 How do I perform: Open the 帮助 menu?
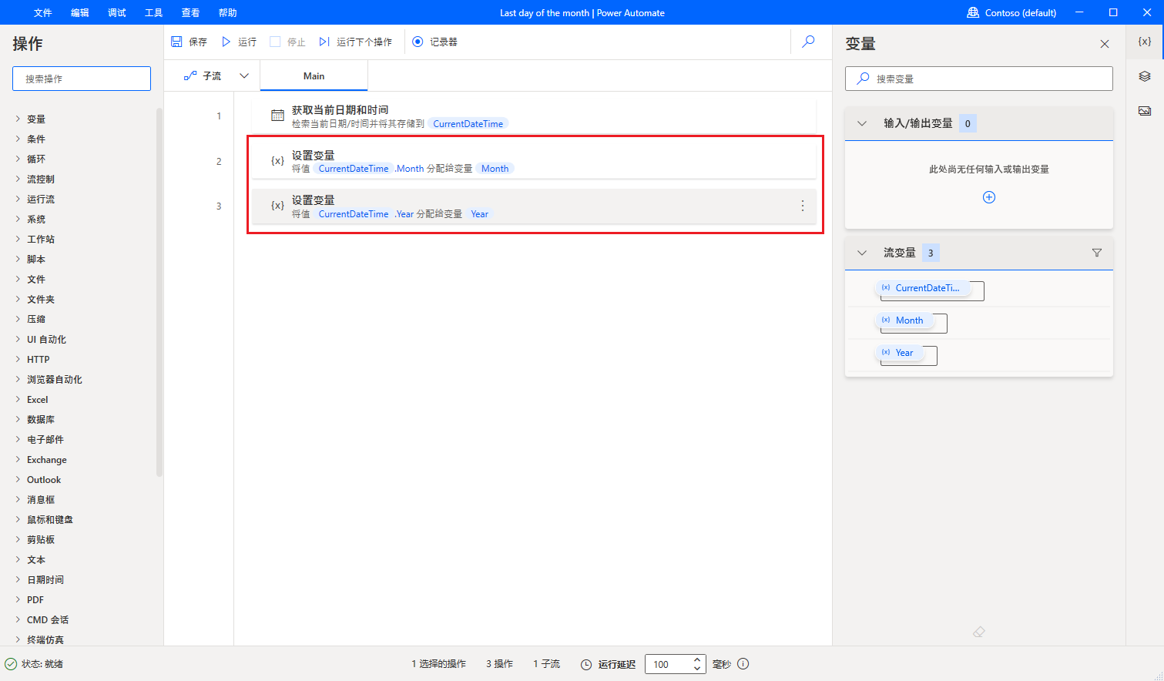click(228, 12)
